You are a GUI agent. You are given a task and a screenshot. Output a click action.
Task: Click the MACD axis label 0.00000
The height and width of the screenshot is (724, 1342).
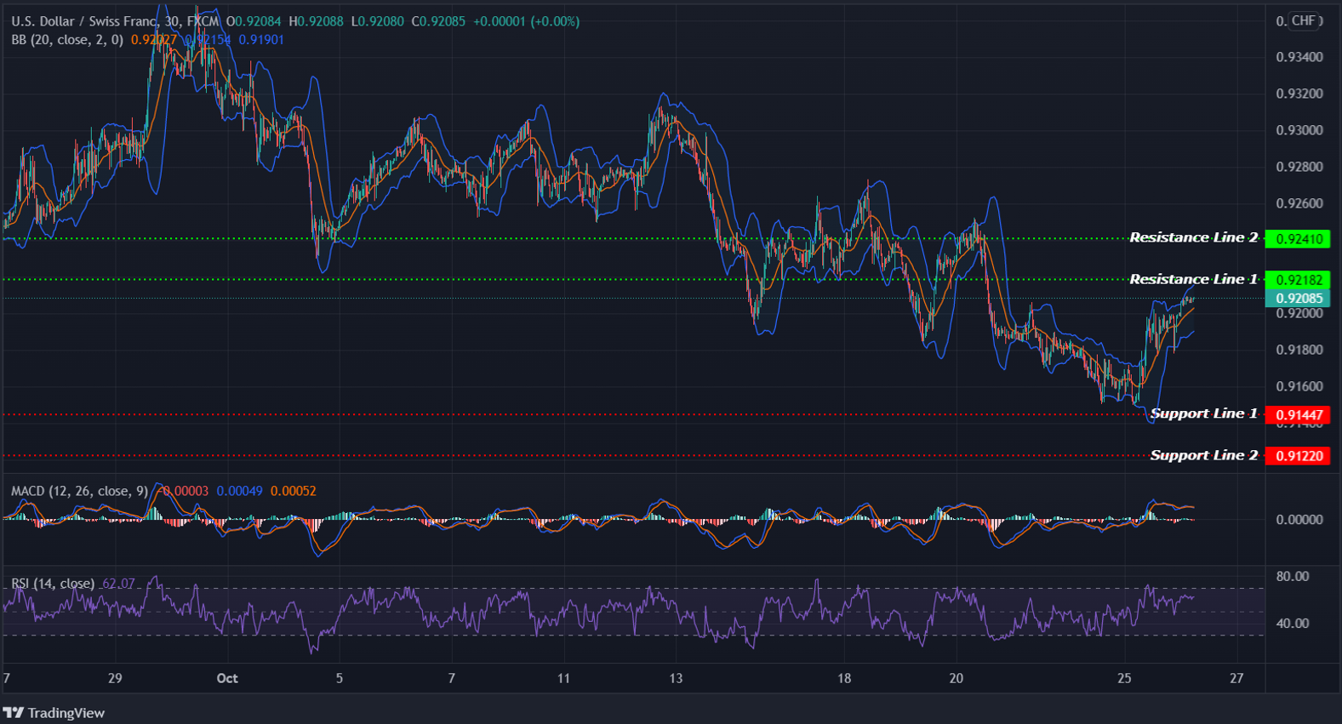1299,520
